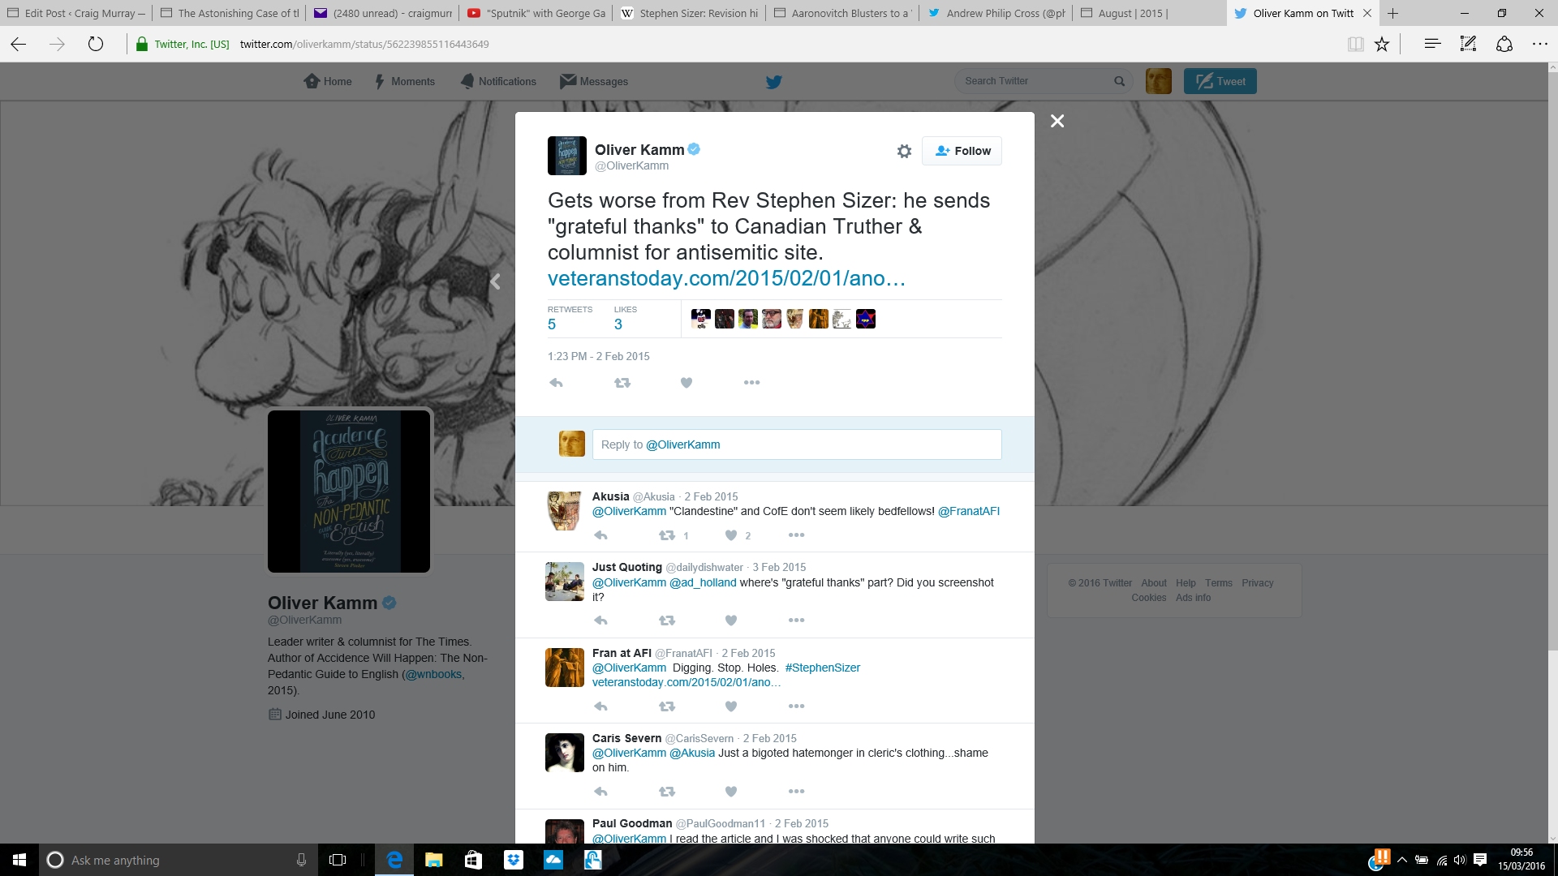Retweet Akusia's tweet
1558x876 pixels.
667,535
